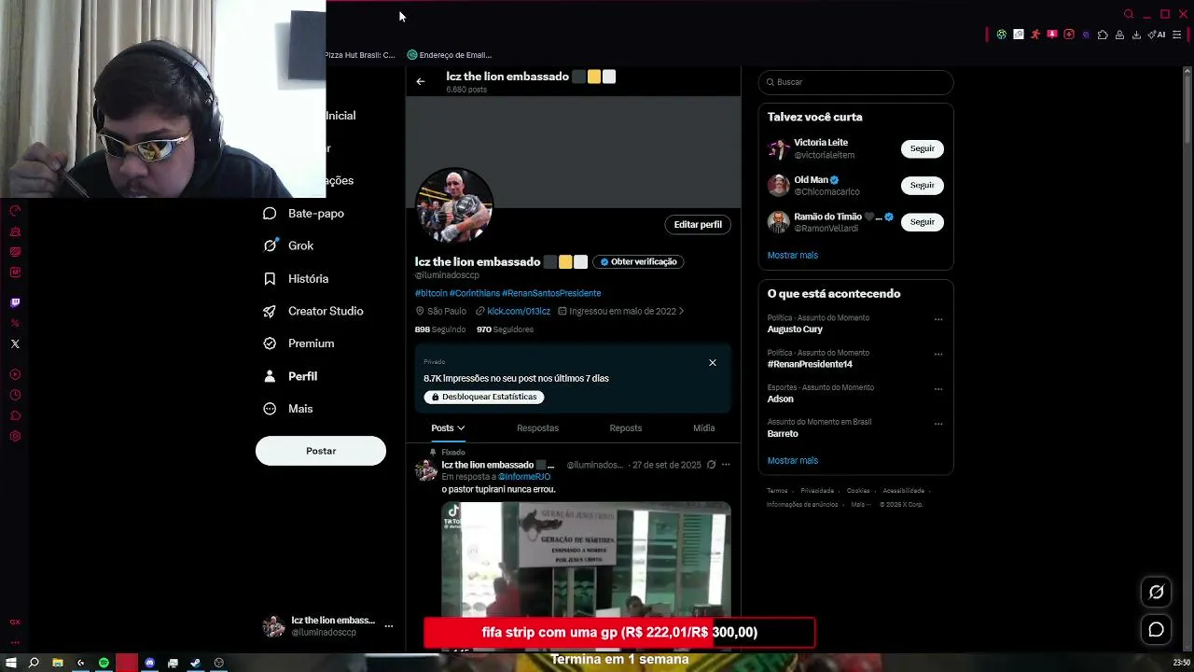Open GX Control speedometer in the sidebar
Image resolution: width=1194 pixels, height=672 pixels.
(x=15, y=211)
